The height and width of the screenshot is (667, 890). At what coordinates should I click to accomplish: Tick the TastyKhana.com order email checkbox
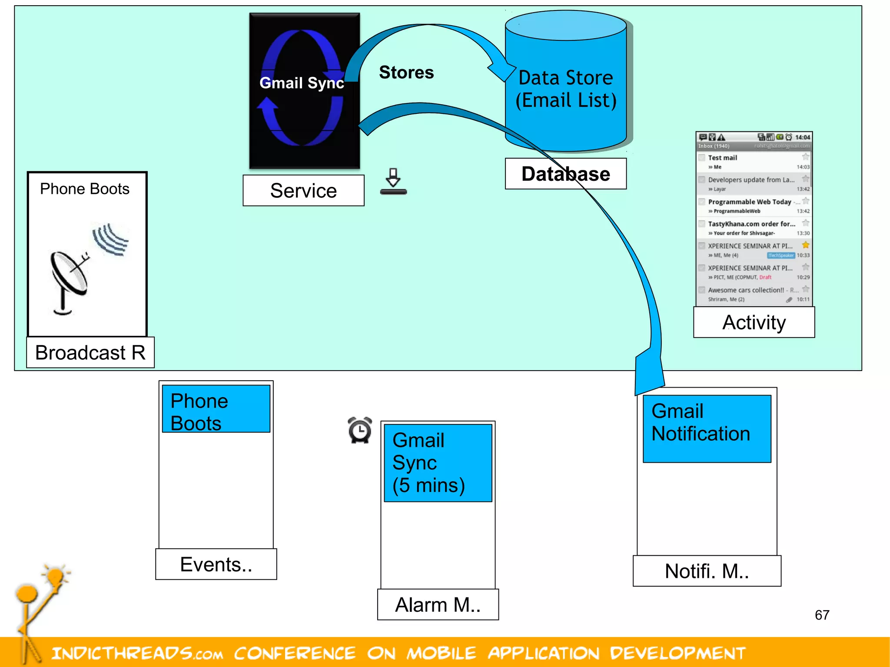click(x=702, y=224)
